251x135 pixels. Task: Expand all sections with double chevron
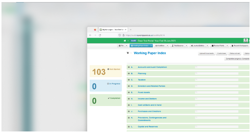(x=128, y=53)
